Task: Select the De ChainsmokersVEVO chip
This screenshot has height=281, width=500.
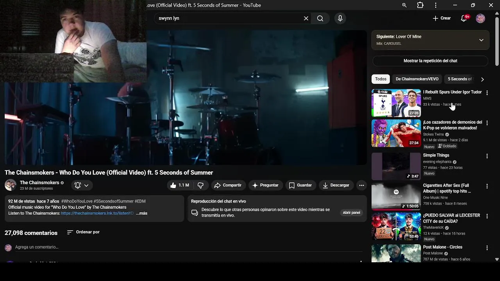Action: (x=417, y=79)
